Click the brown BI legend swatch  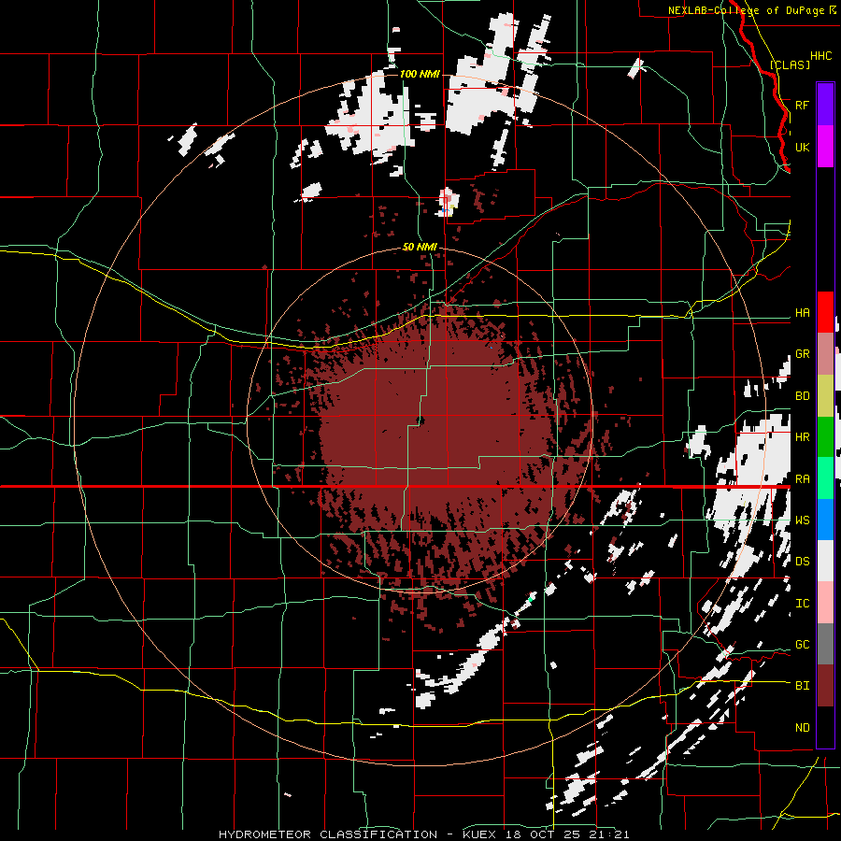[825, 686]
